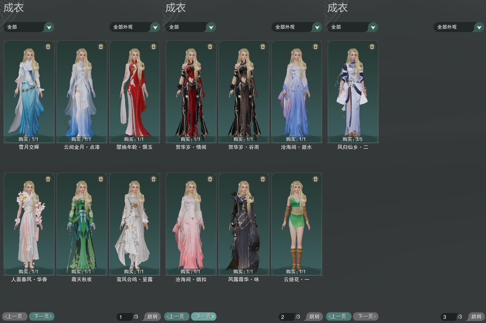Click the 风露霜华·咏 name label
486x323 pixels.
[x=244, y=280]
